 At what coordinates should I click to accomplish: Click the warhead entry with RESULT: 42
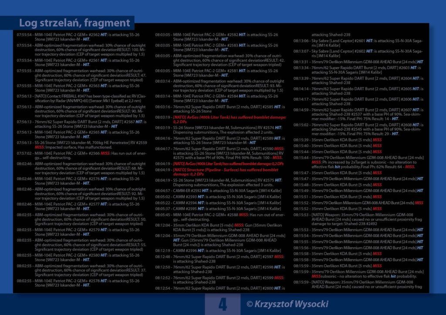coord(220,60)
